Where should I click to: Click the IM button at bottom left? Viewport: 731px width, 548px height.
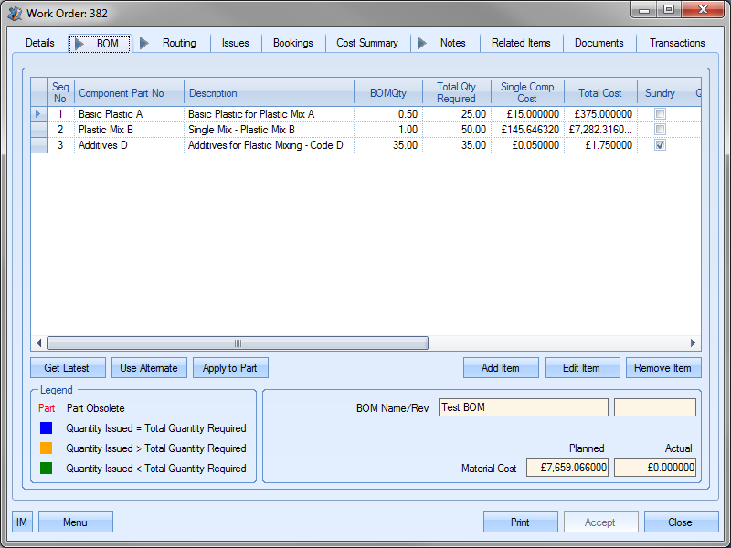coord(22,522)
